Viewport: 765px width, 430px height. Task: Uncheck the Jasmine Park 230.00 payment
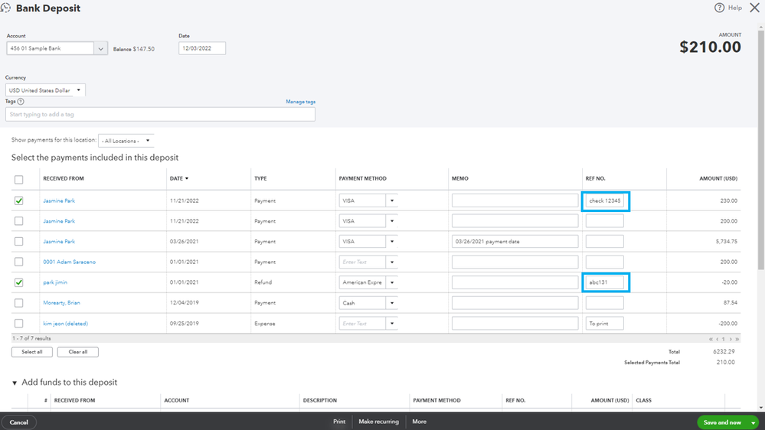coord(18,200)
